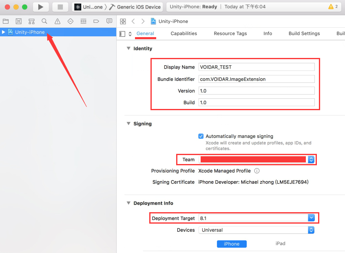Image resolution: width=345 pixels, height=253 pixels.
Task: Click the yellow warning indicator showing 2 issues
Action: [333, 7]
